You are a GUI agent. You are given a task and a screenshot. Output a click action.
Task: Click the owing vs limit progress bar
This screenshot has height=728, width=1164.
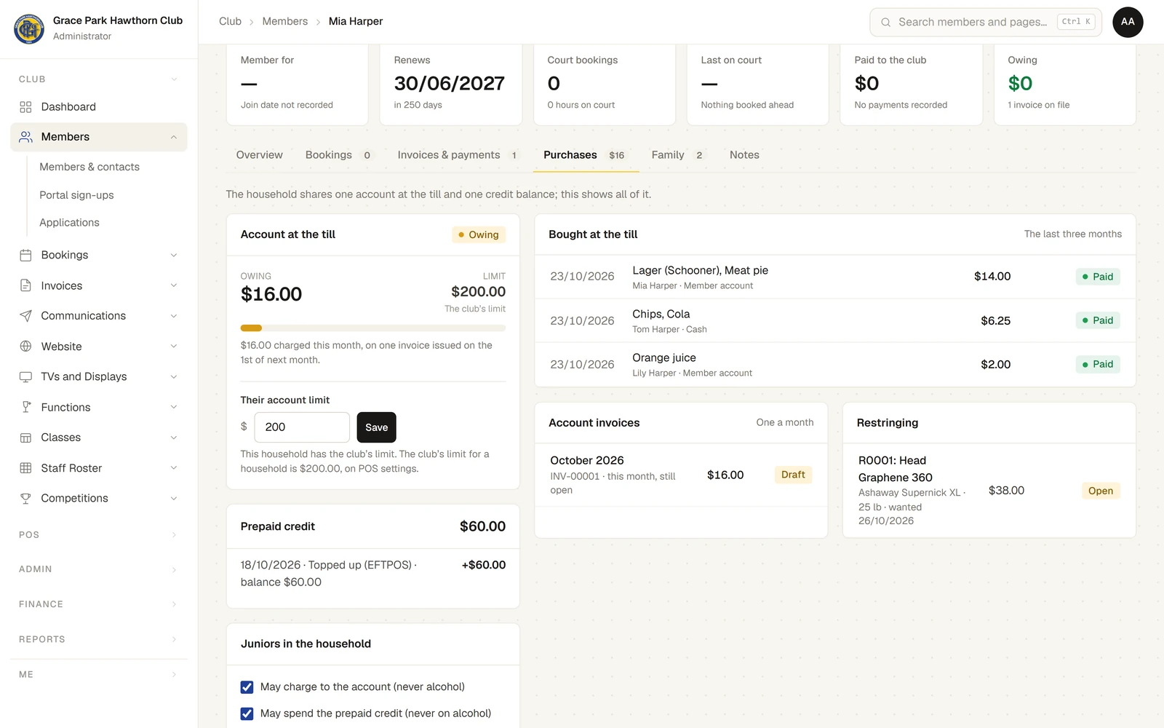(x=373, y=328)
